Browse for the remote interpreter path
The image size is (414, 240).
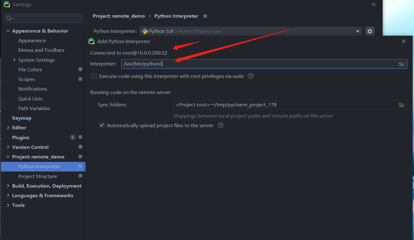tap(402, 64)
